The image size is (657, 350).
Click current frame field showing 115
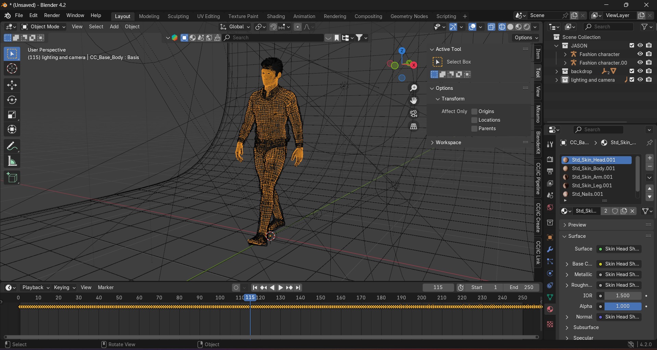(x=438, y=287)
